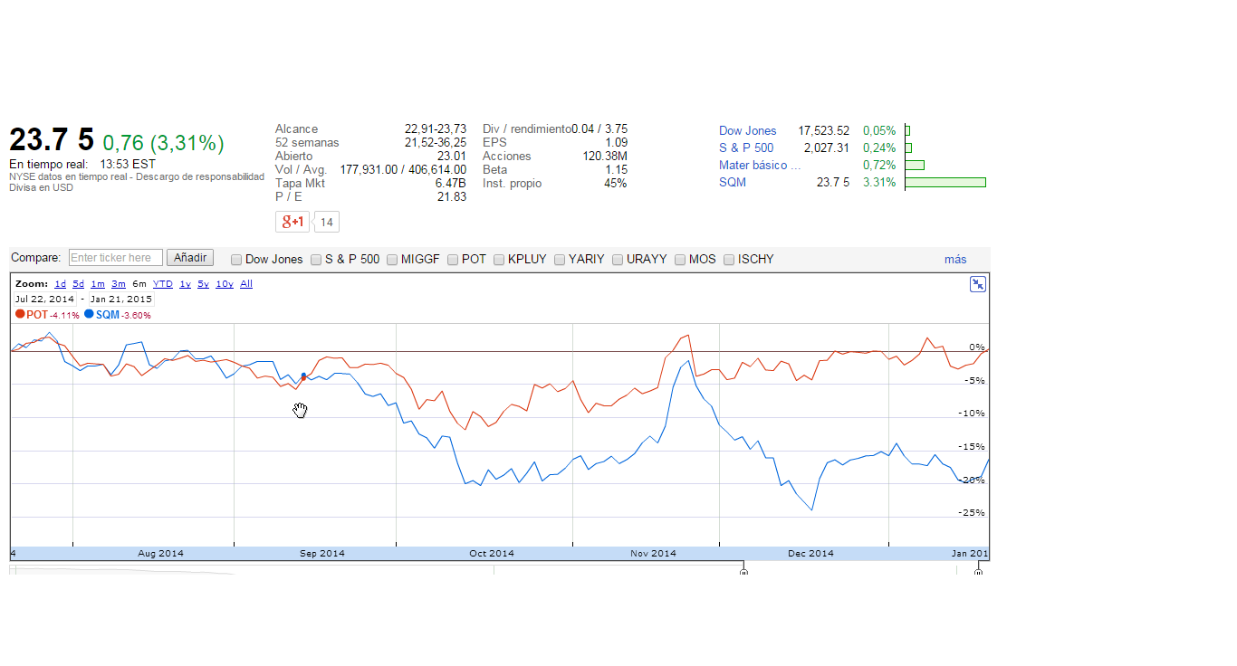This screenshot has height=666, width=1237.
Task: Click the Acciones value 120.38M
Action: tap(604, 157)
